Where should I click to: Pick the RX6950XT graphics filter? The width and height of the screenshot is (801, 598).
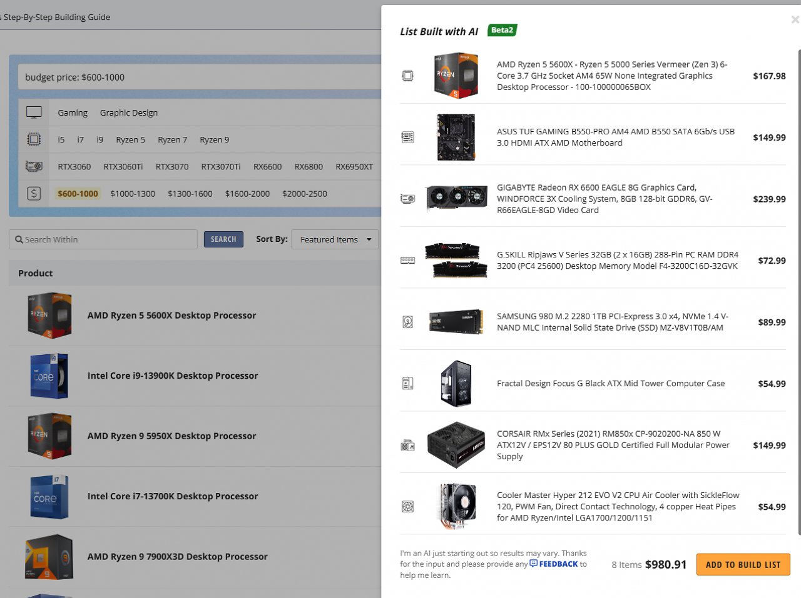354,167
